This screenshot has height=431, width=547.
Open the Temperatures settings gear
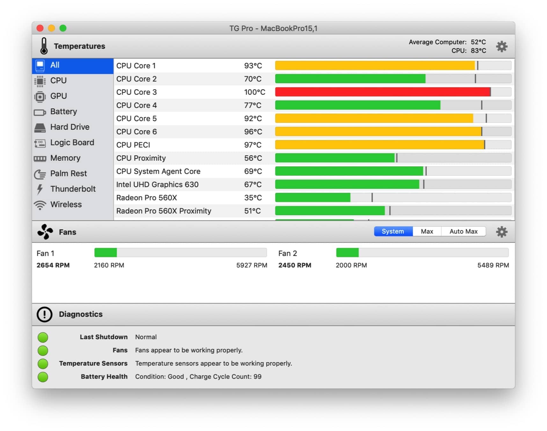pyautogui.click(x=502, y=46)
